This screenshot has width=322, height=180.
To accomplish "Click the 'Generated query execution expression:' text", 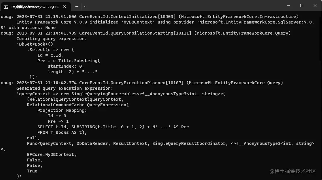I will click(x=65, y=88).
